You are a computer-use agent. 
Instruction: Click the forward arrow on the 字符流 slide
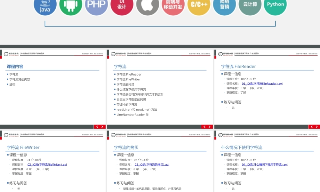209,127
